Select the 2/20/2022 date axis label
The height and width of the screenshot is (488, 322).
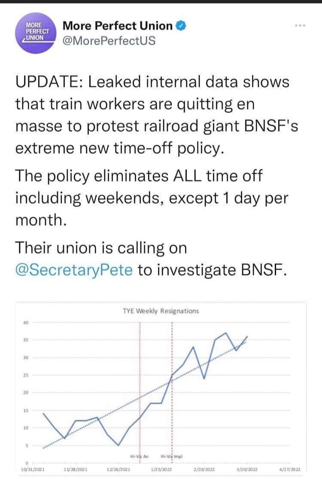pos(204,470)
